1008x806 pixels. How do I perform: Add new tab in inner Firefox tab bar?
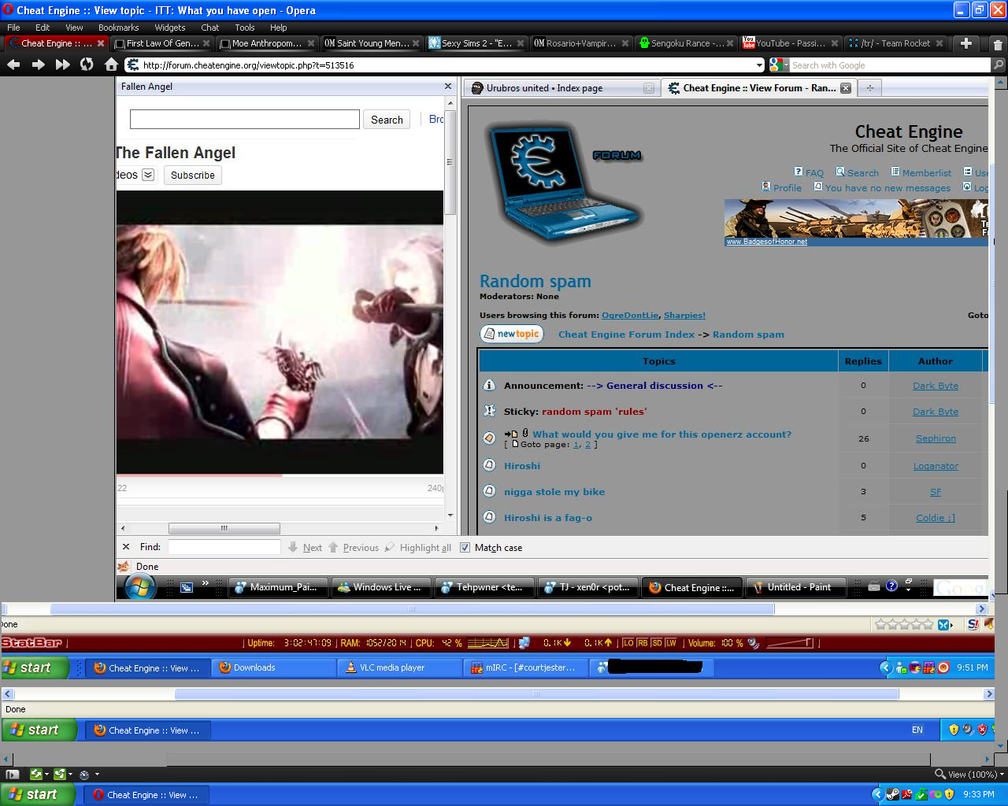click(869, 88)
